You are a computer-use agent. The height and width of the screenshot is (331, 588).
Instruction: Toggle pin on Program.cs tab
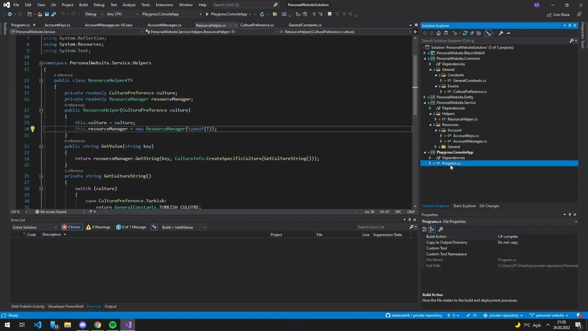point(34,25)
